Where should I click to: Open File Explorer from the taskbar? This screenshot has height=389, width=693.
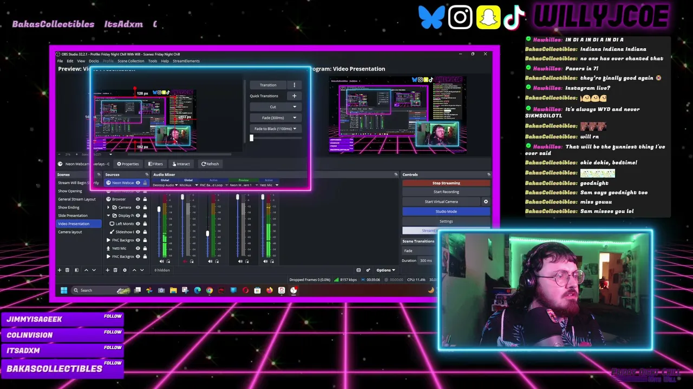point(173,290)
